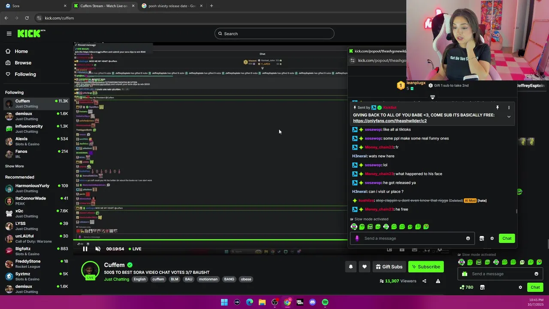Open xQc recommended channel
Image resolution: width=549 pixels, height=309 pixels.
coord(36,213)
